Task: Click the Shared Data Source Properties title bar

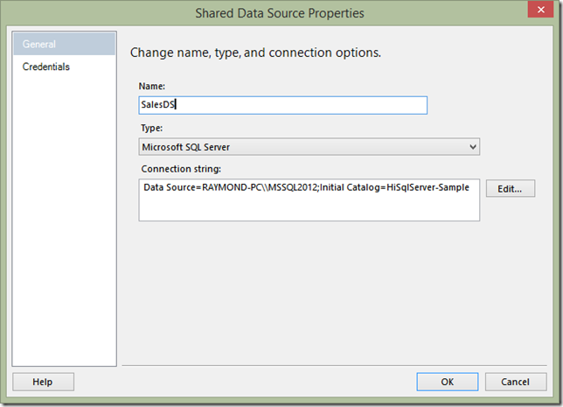Action: 280,13
